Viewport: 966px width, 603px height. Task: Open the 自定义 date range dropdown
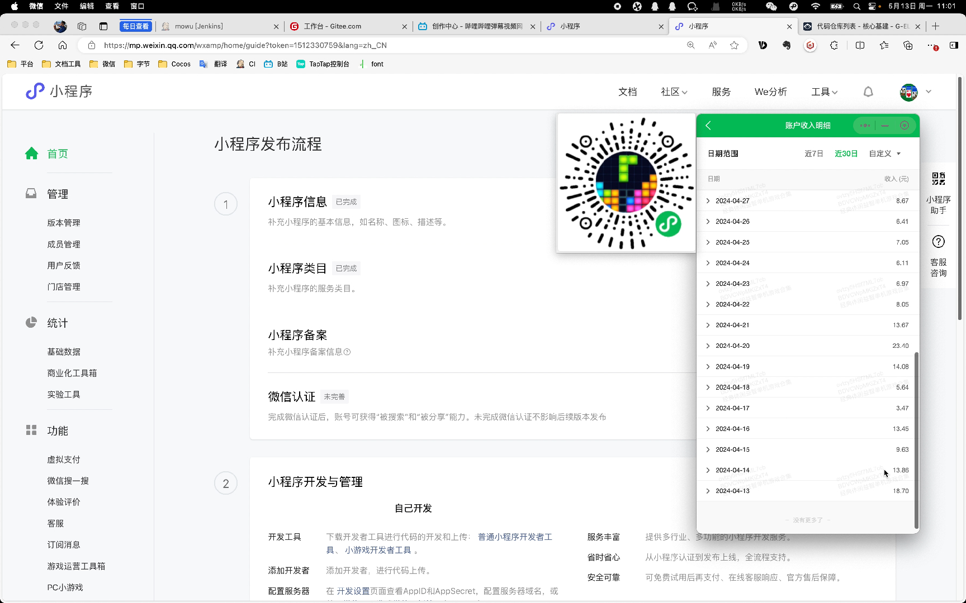[x=885, y=154]
